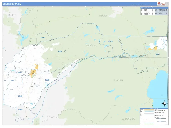The width and height of the screenshot is (171, 128).
Task: Click the MarketMaps logo in header
Action: tap(161, 4)
